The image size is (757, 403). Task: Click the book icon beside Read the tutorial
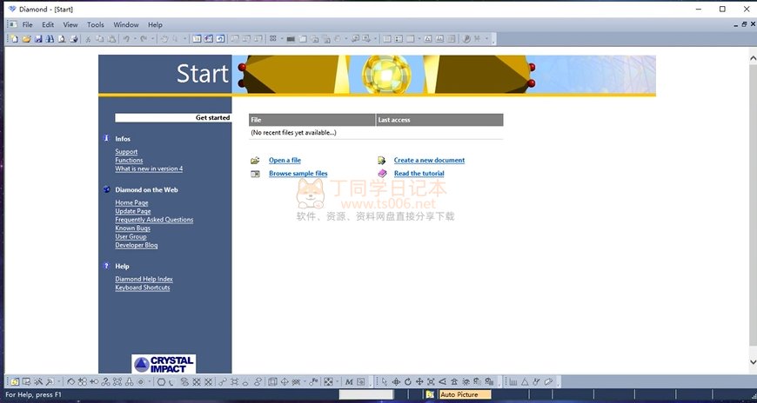pos(382,174)
